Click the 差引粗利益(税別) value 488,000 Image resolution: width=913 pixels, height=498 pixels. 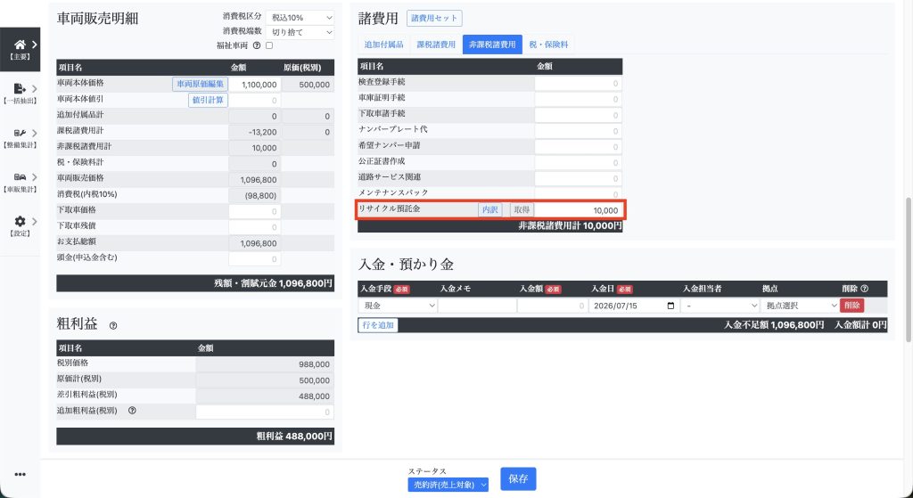click(x=264, y=396)
